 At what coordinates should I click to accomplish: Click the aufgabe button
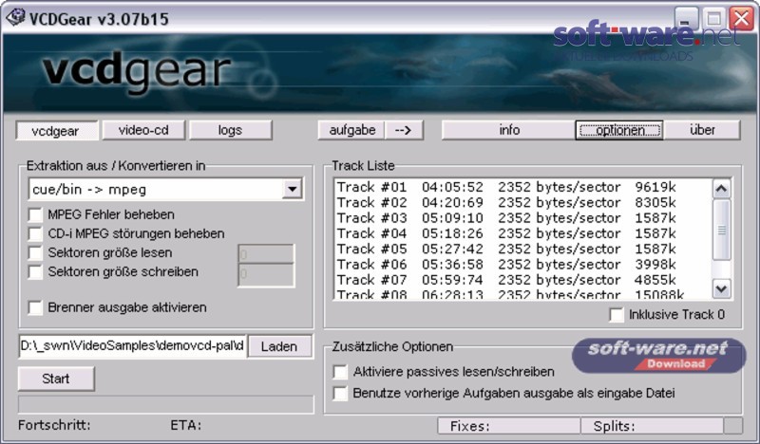(351, 130)
